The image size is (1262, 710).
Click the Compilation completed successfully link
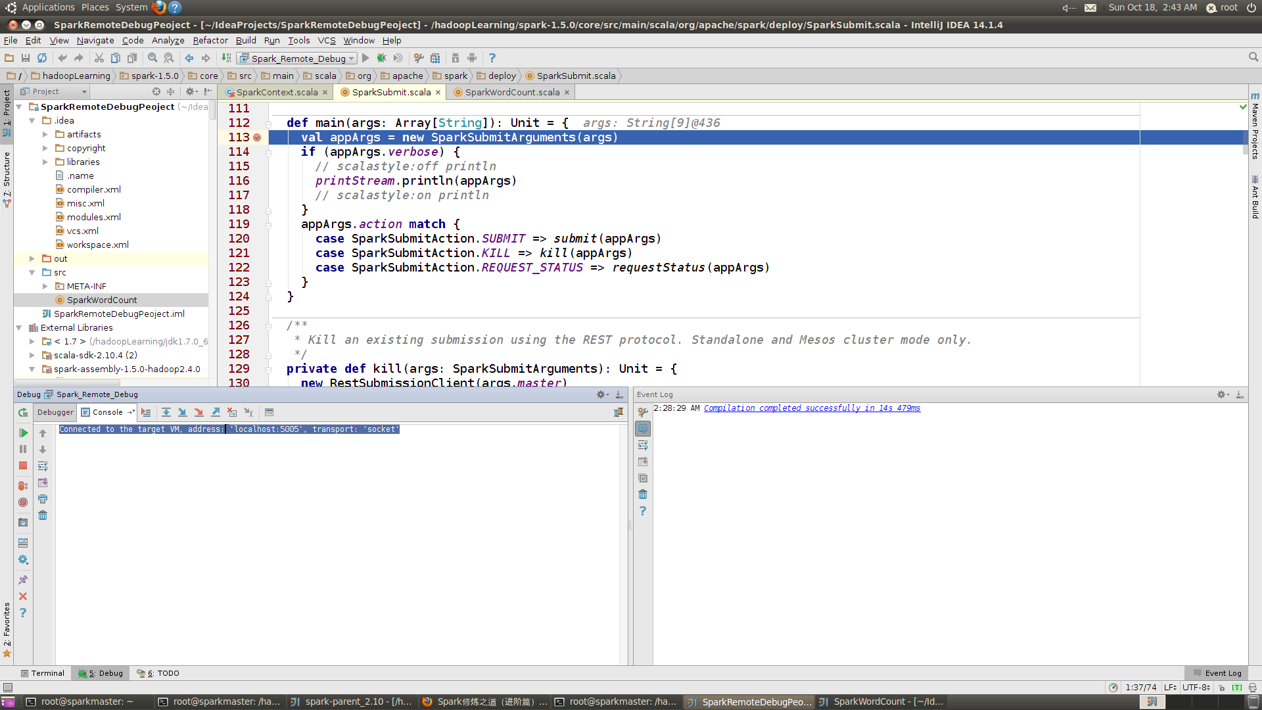811,408
